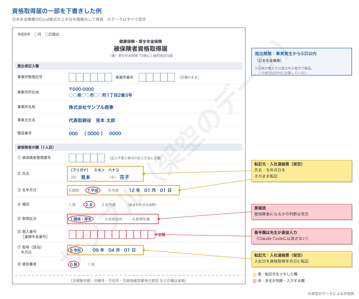This screenshot has width=359, height=299.
Task: Click the furigana ミホン ハナコ
Action: 107,170
